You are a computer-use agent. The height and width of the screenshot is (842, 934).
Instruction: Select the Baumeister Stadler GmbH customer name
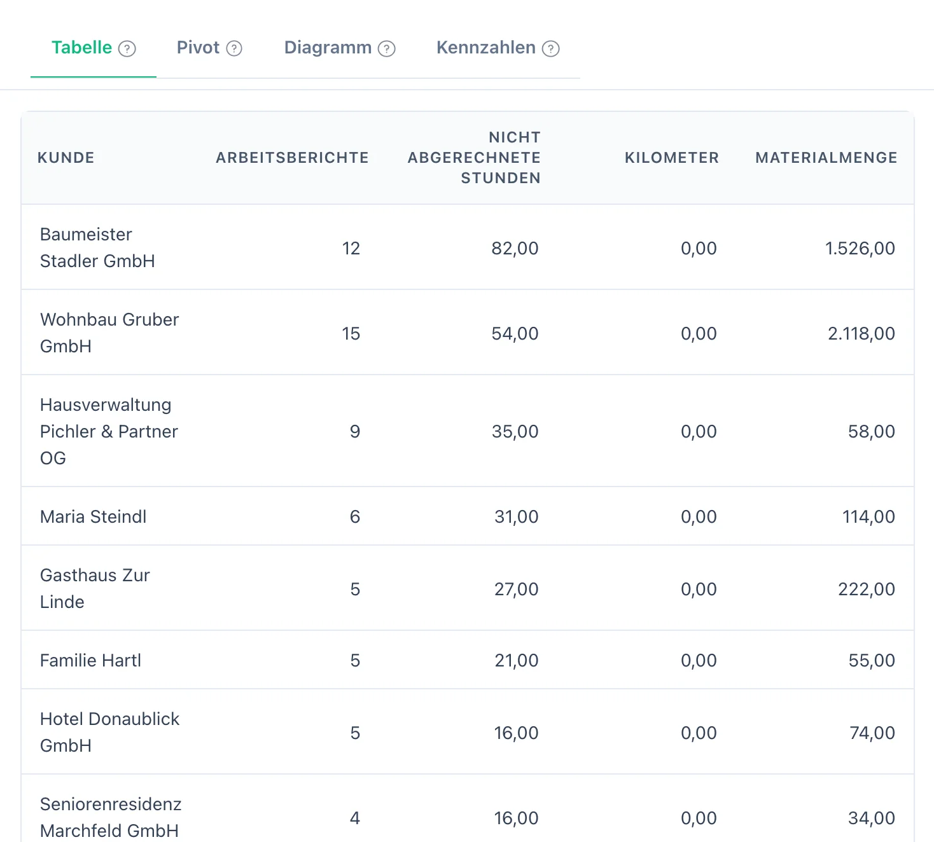(x=97, y=247)
